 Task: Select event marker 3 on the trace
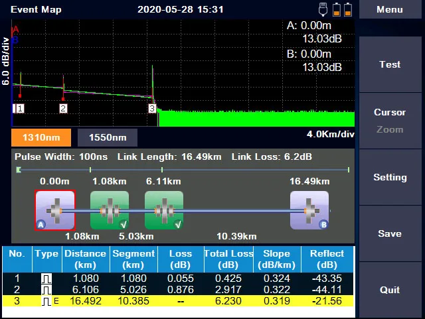pyautogui.click(x=152, y=108)
